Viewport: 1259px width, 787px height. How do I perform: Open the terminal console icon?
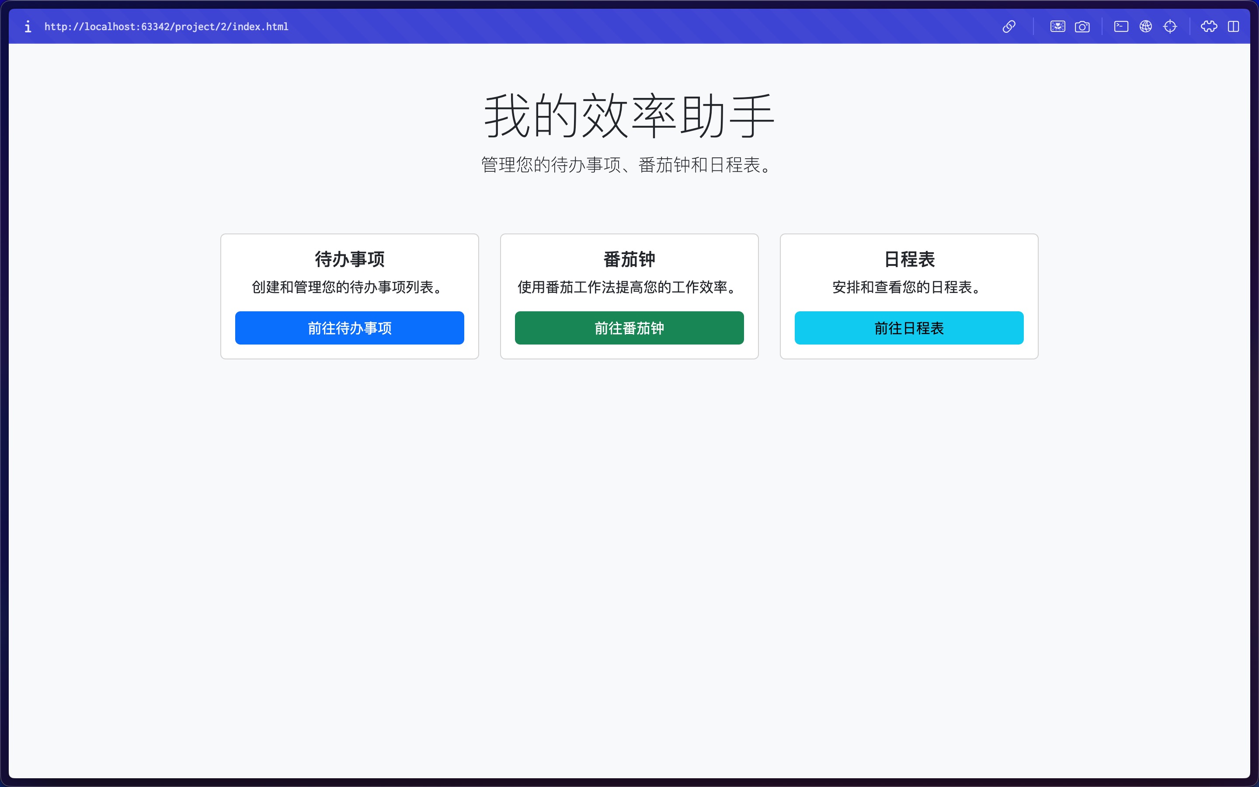pos(1121,27)
